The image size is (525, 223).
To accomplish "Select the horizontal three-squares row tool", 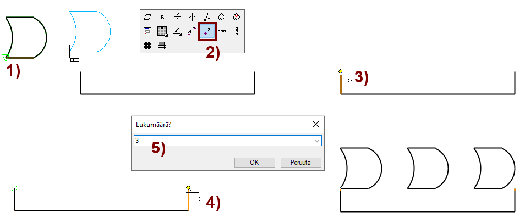I will point(222,31).
